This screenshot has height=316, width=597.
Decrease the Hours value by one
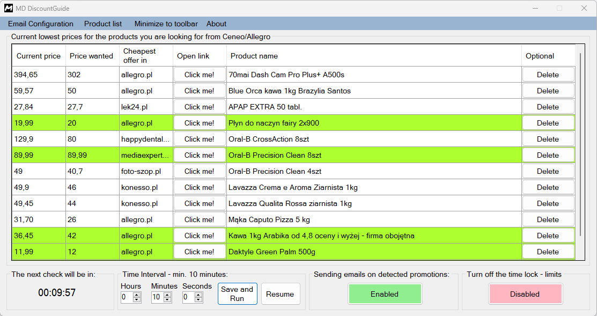point(137,299)
